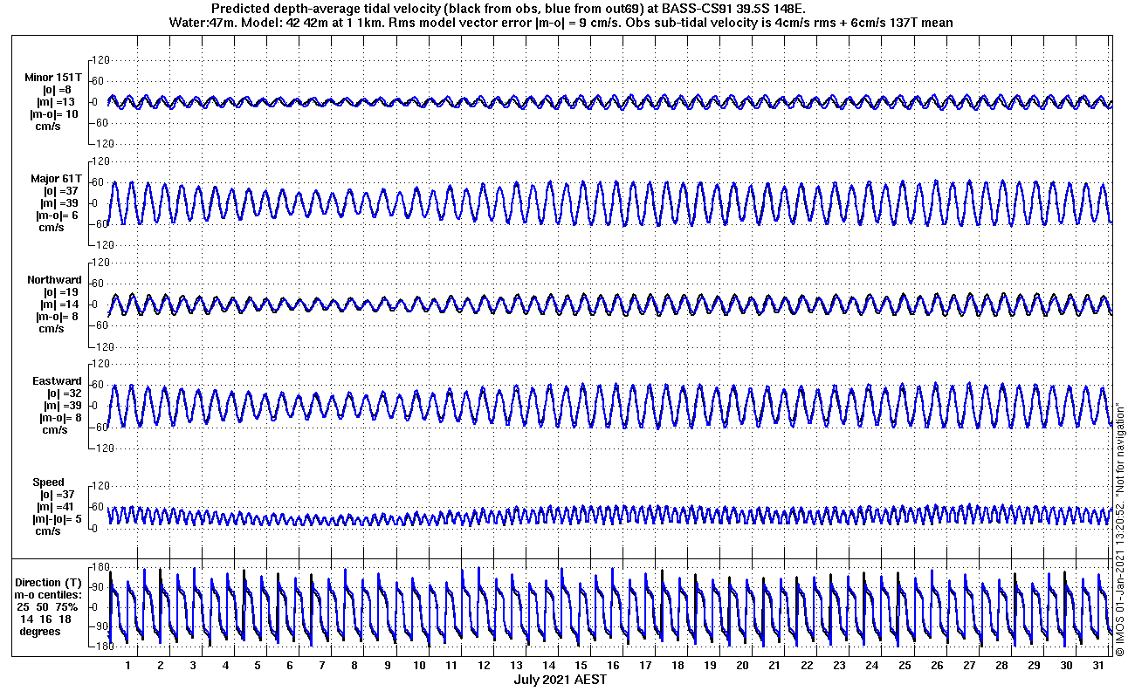Click the IMOS copyright text on right edge

1120,529
